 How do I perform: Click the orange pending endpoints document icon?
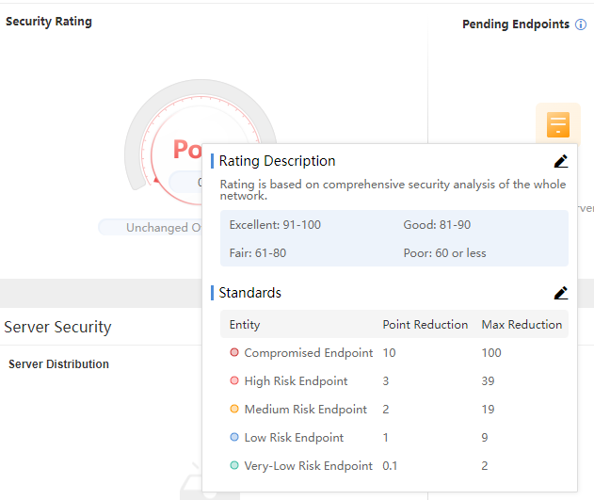pos(558,124)
